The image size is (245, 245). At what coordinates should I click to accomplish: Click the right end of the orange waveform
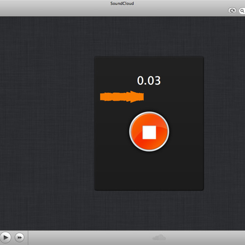pyautogui.click(x=143, y=97)
